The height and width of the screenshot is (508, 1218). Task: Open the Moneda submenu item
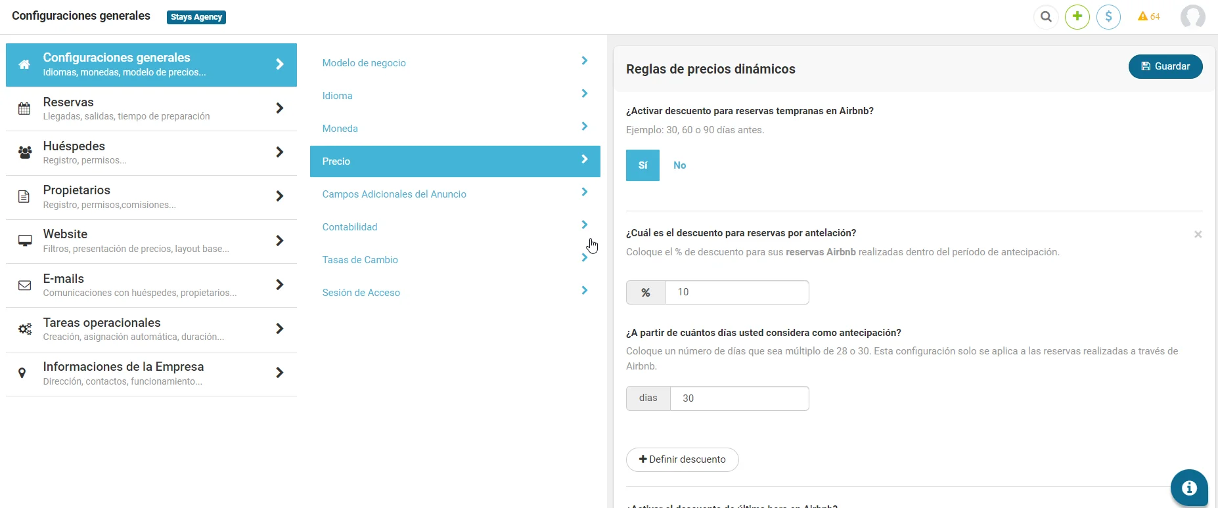(455, 129)
